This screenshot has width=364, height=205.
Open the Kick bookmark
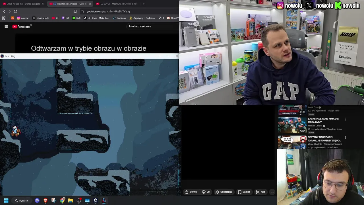coord(76,18)
